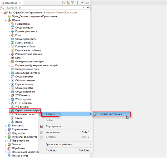Click the HTTP-сервисы icon in the tree
167x158 pixels.
12,103
